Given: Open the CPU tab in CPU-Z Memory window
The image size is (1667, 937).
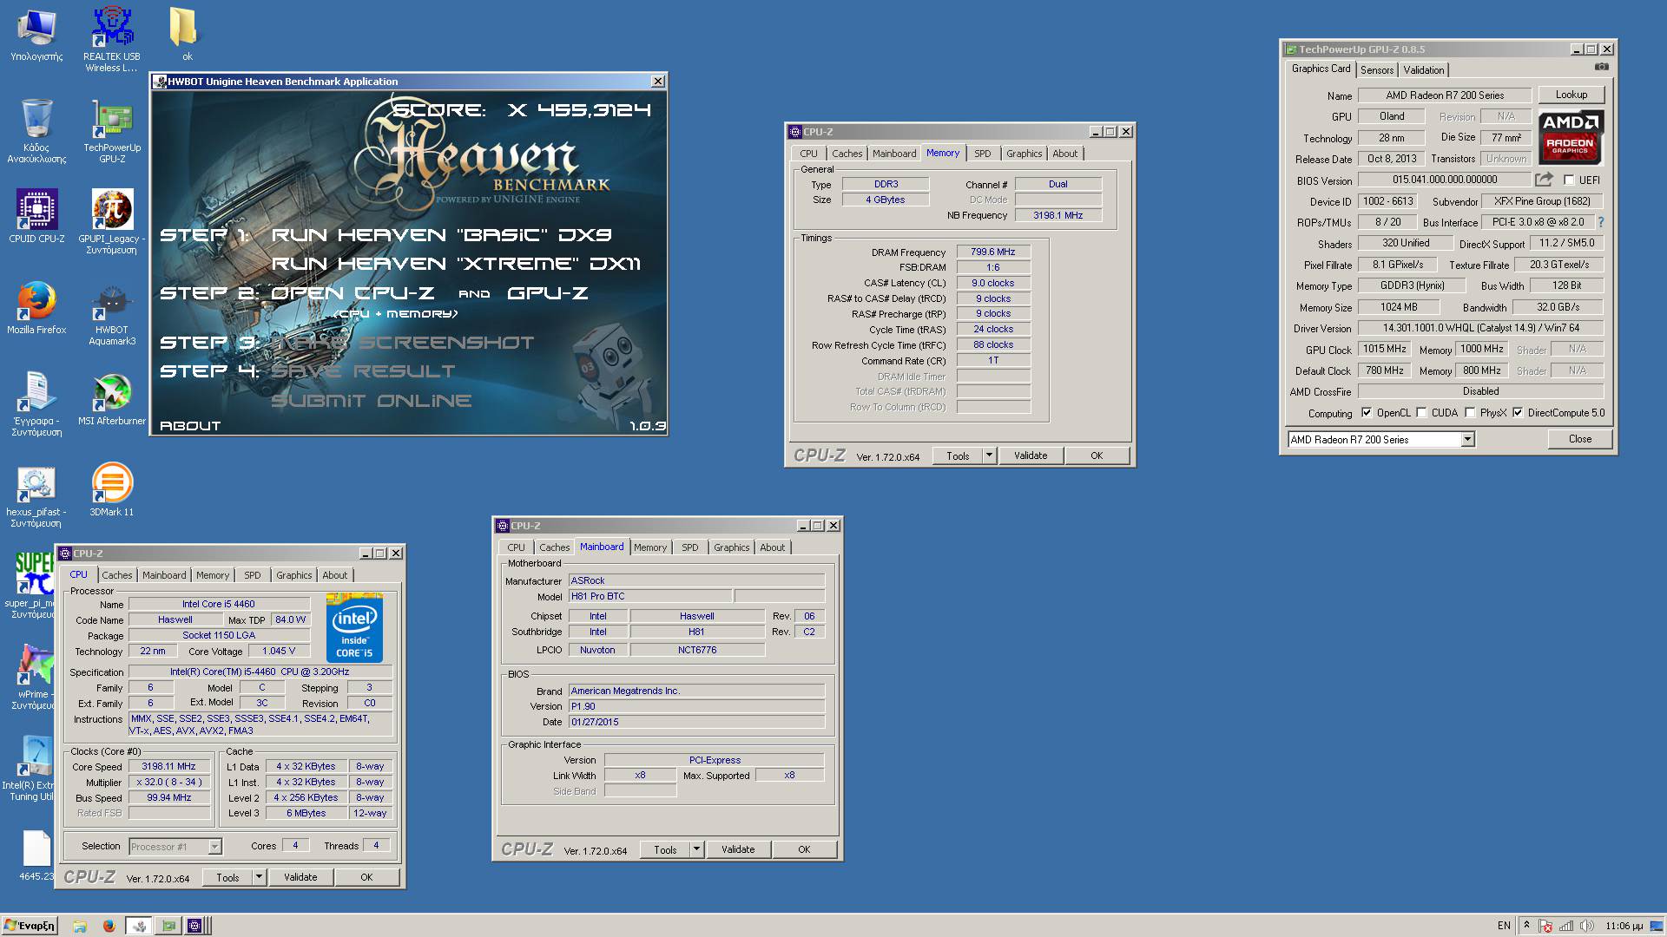Looking at the screenshot, I should (808, 154).
